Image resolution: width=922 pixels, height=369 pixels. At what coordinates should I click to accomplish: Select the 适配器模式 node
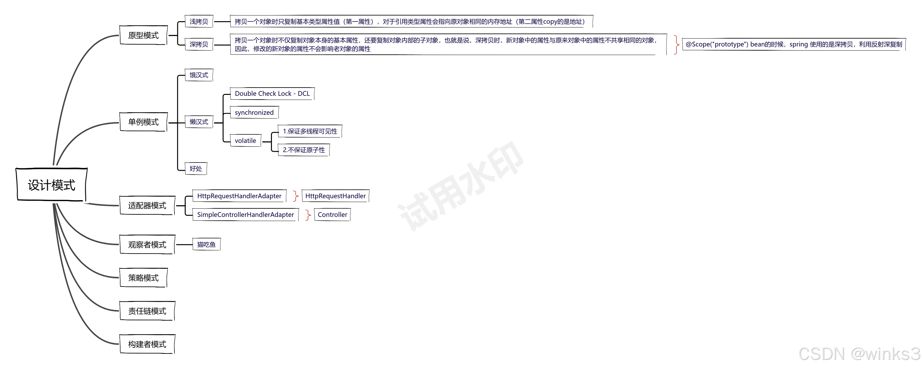point(147,206)
